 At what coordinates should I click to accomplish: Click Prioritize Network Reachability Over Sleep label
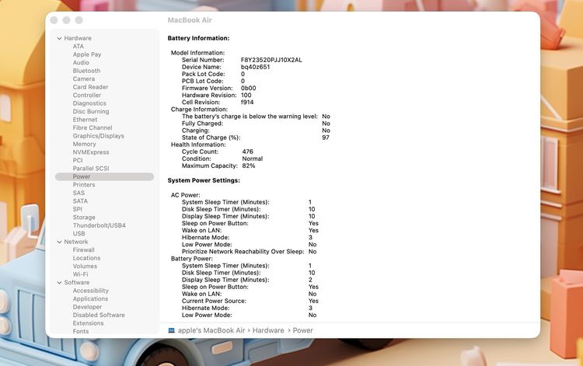click(243, 252)
